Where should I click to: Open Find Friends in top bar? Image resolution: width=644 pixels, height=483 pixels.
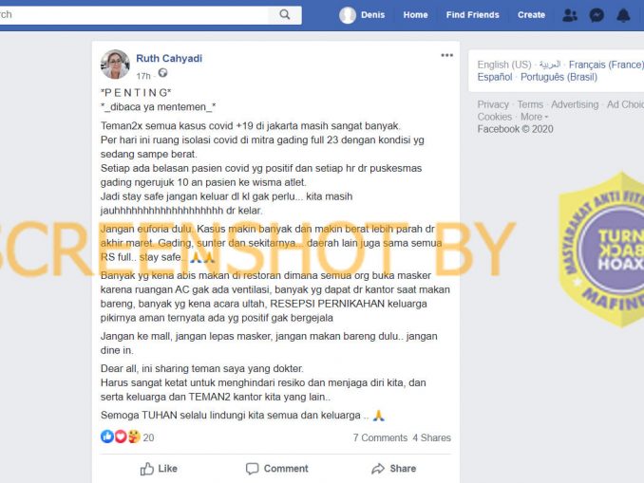pos(472,15)
